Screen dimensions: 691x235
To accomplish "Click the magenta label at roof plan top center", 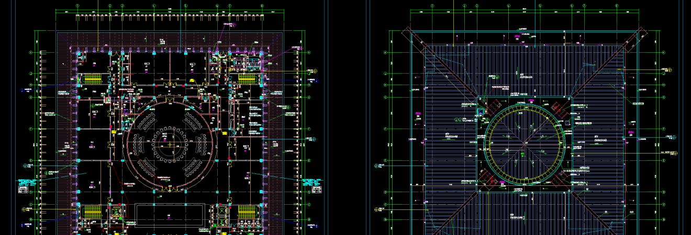I will coord(516,37).
